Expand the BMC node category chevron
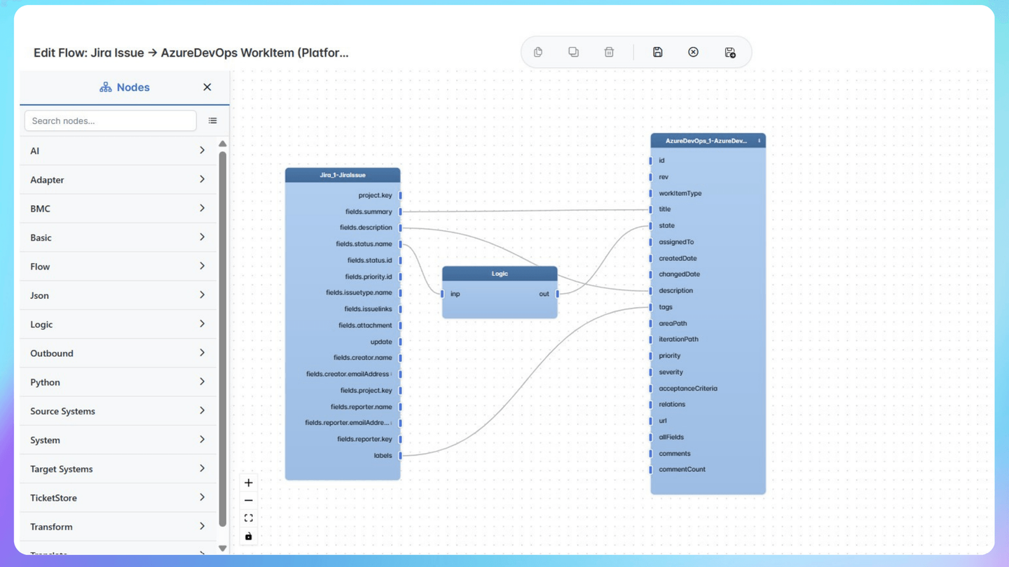 click(202, 208)
